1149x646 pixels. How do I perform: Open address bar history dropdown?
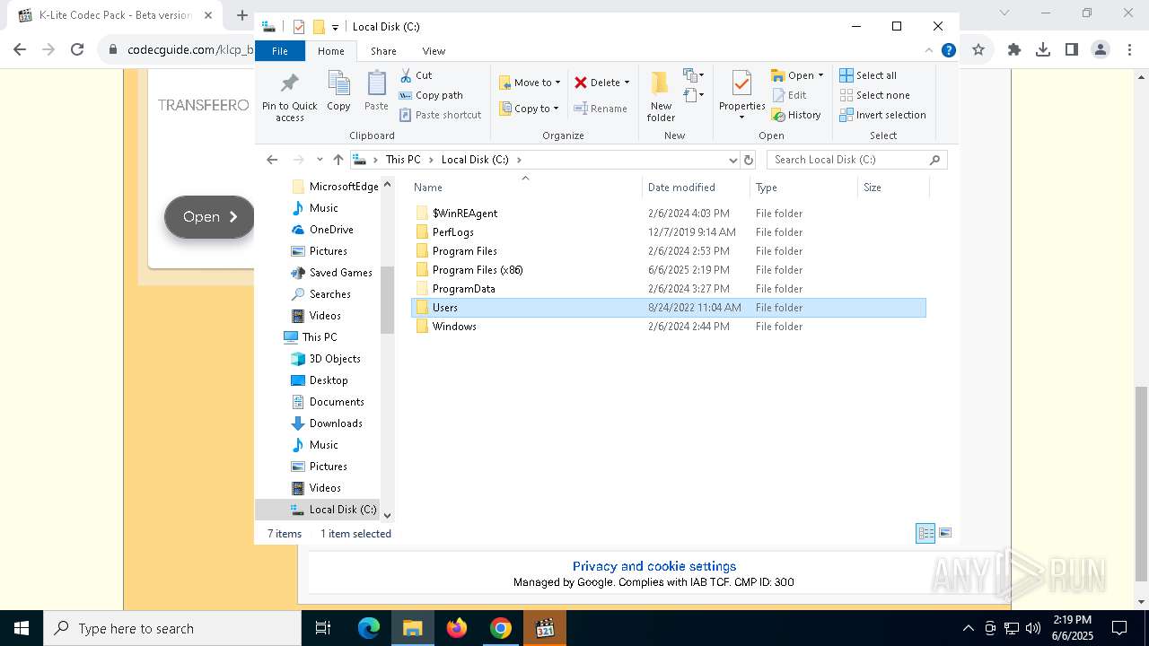point(733,160)
